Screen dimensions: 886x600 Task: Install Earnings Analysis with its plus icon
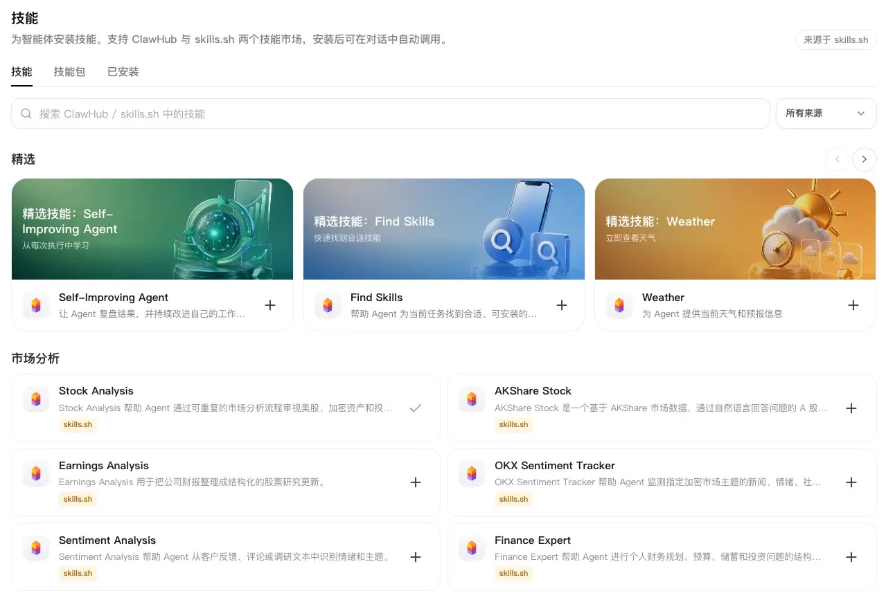pyautogui.click(x=416, y=482)
